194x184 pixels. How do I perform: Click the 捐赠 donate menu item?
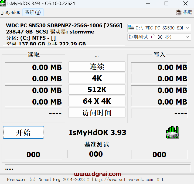click(188, 12)
